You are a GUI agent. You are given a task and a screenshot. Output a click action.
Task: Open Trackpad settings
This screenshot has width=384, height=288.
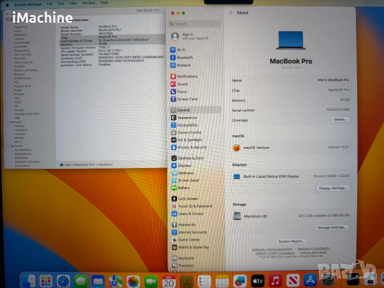(183, 265)
